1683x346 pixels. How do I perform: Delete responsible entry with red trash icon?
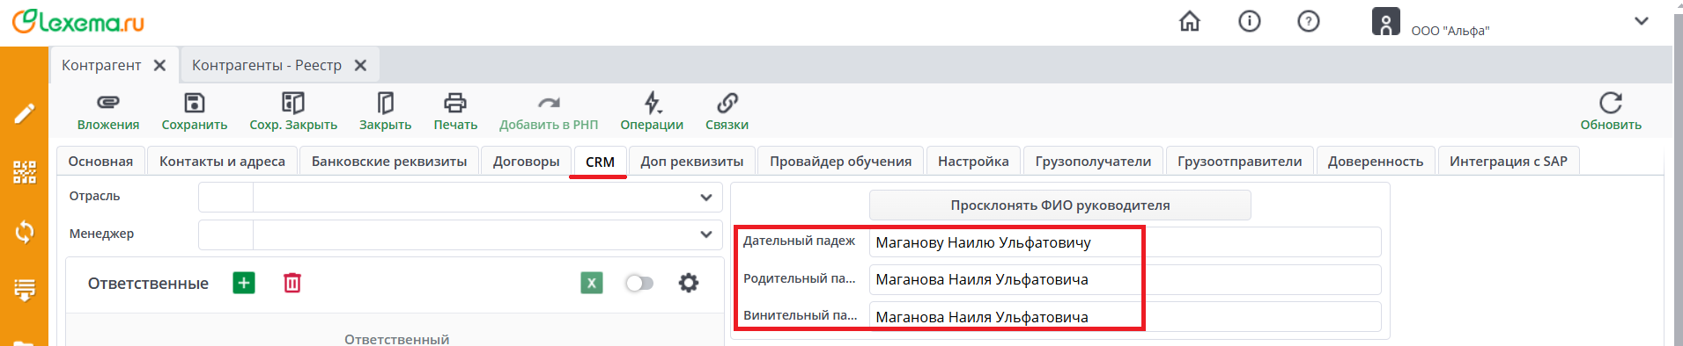click(292, 283)
